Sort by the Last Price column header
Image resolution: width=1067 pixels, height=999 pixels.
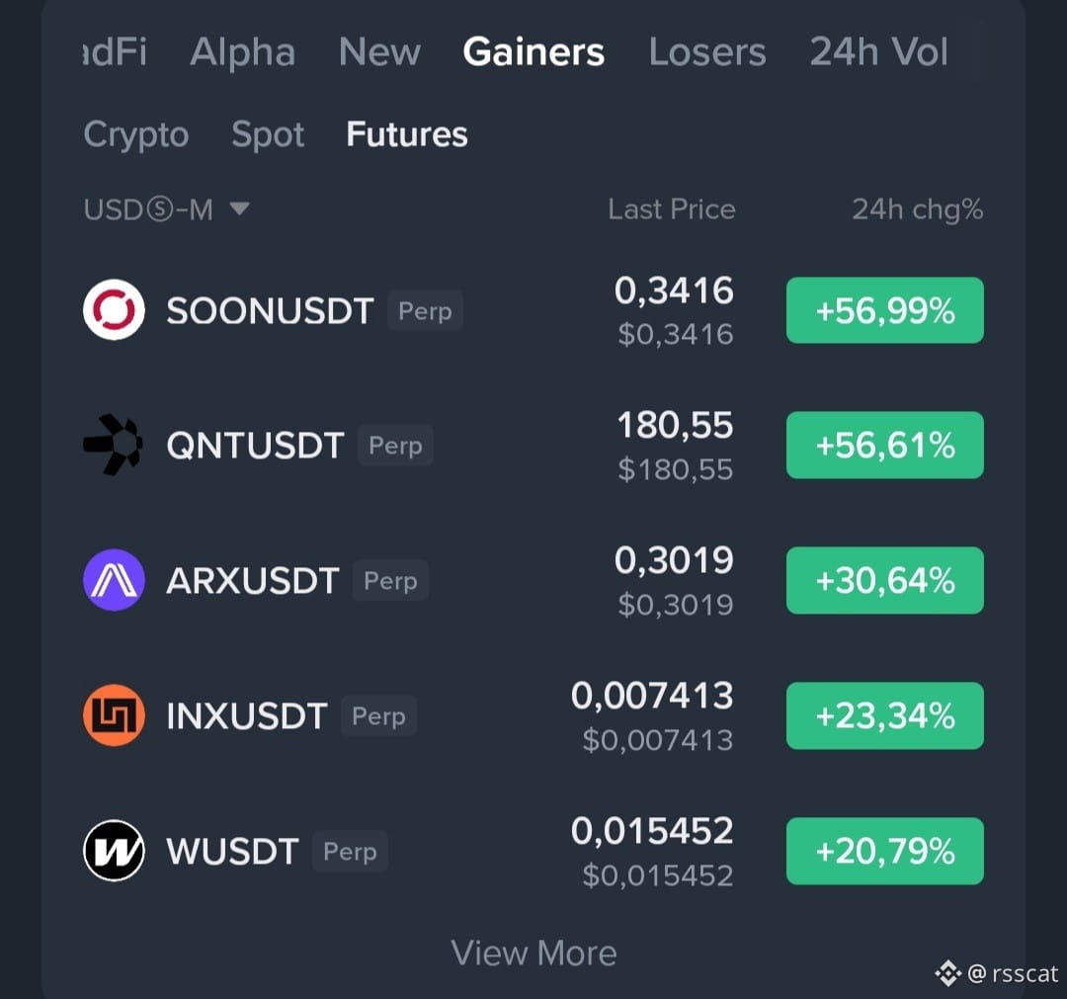(672, 208)
